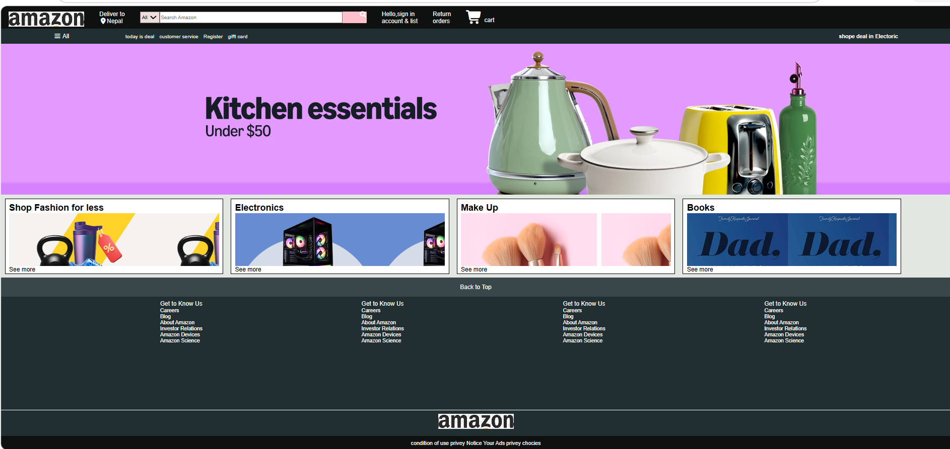Click the Amazon logo in the header

[46, 19]
